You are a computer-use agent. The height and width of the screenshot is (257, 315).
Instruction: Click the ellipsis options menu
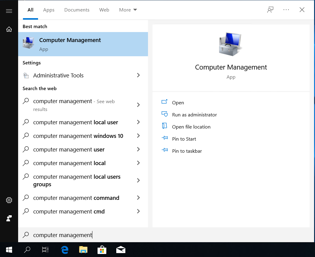pyautogui.click(x=286, y=10)
